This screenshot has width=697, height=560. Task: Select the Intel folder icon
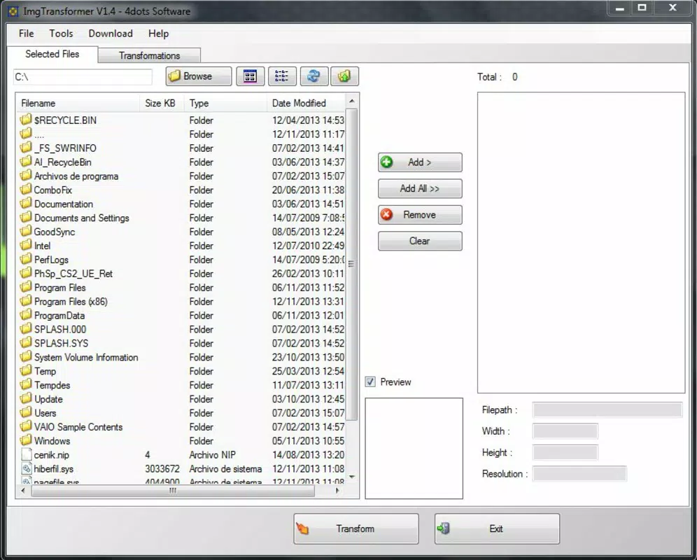26,245
